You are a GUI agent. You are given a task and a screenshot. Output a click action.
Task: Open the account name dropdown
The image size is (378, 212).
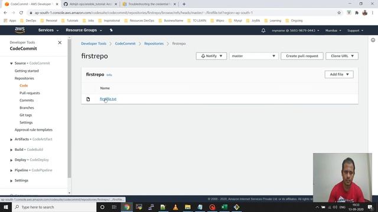[295, 31]
